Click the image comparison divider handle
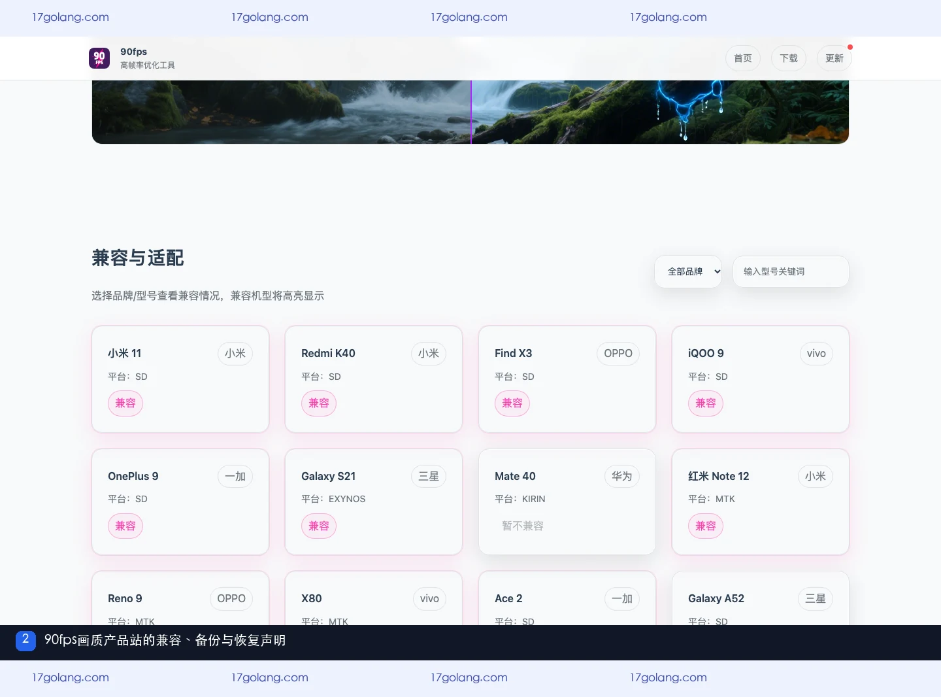Screen dimensions: 941x697 pos(471,112)
